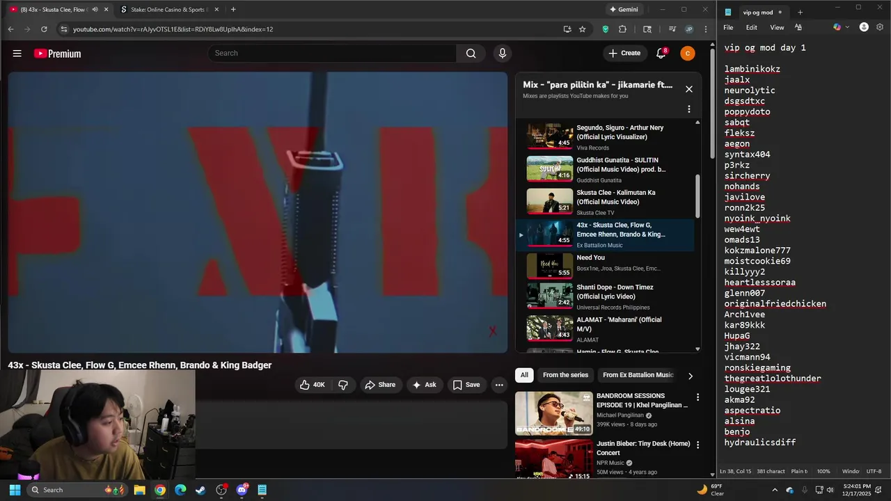The width and height of the screenshot is (891, 501).
Task: Open Chrome three-dot menu
Action: click(x=706, y=29)
